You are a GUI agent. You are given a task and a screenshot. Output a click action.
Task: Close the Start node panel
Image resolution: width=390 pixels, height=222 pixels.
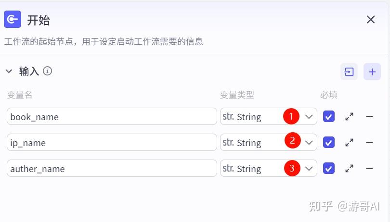[x=370, y=20]
